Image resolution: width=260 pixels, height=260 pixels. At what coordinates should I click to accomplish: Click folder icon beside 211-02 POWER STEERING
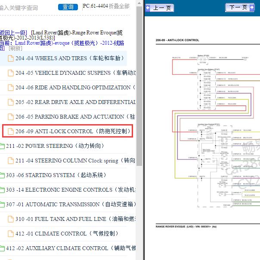pos(2,146)
